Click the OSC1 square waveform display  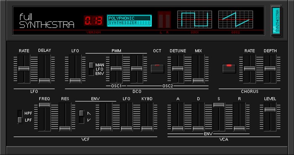(x=194, y=19)
